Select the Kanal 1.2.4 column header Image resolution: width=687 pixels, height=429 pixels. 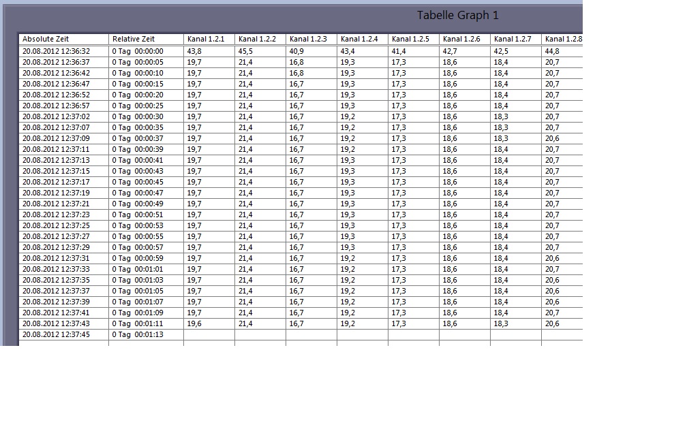[x=363, y=39]
